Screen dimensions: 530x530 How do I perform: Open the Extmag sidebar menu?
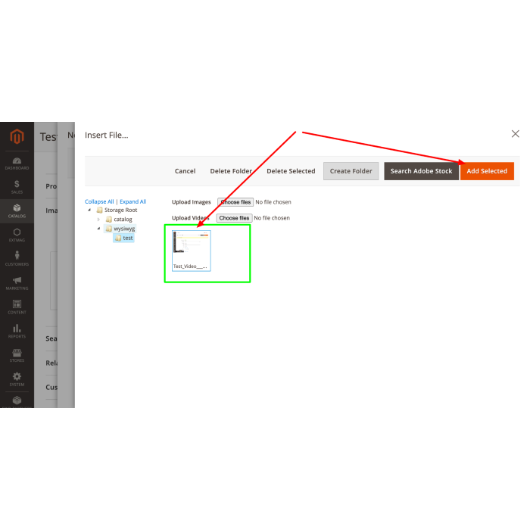tap(17, 235)
